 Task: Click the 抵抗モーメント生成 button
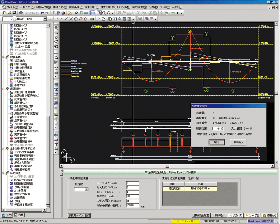(x=79, y=215)
